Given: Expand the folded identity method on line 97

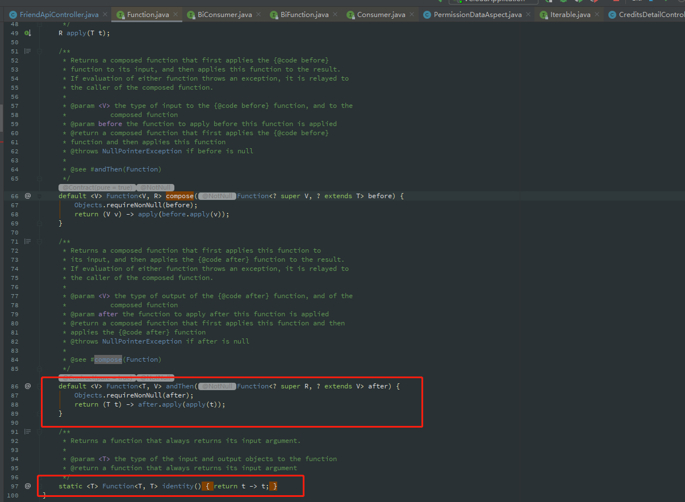Looking at the screenshot, I should click(40, 486).
